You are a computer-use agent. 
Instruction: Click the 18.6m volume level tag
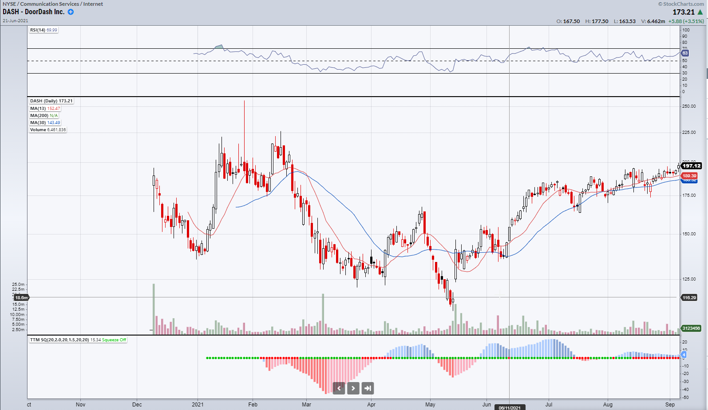(21, 298)
